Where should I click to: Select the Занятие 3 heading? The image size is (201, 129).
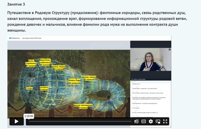(16, 4)
